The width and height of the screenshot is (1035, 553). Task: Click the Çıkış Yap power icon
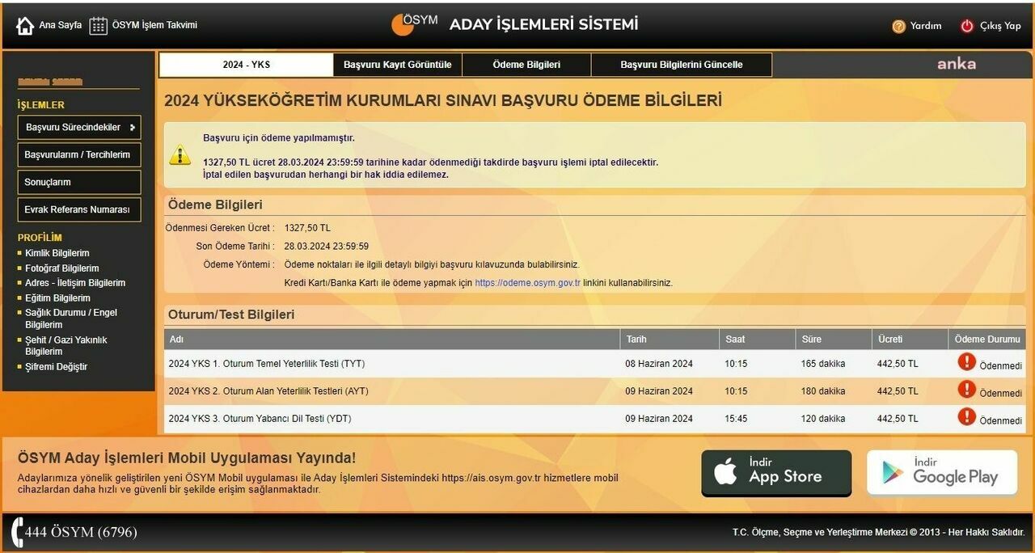click(x=966, y=26)
